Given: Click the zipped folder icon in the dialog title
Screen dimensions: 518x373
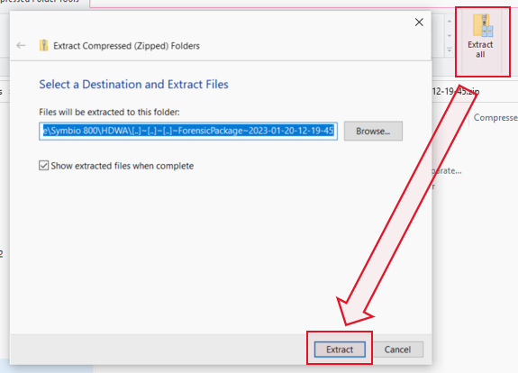Looking at the screenshot, I should [x=43, y=45].
